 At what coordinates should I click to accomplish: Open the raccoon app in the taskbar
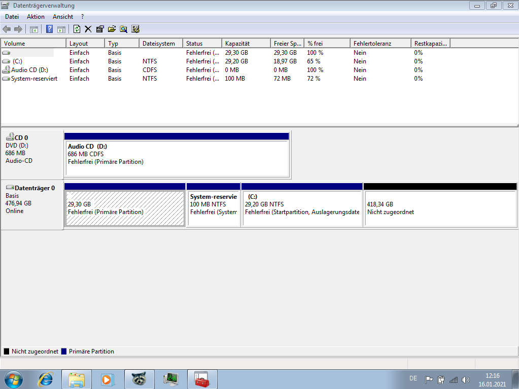[x=139, y=379]
